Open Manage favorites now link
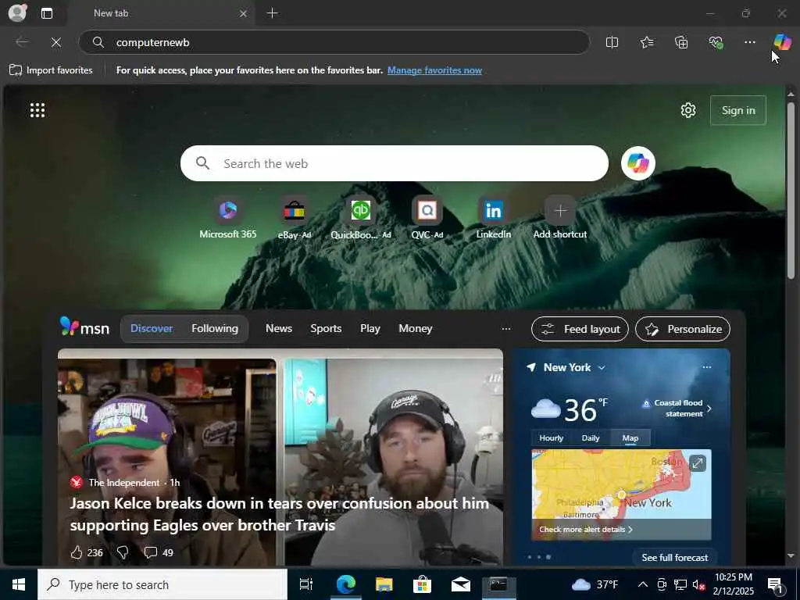The image size is (800, 600). [x=434, y=70]
